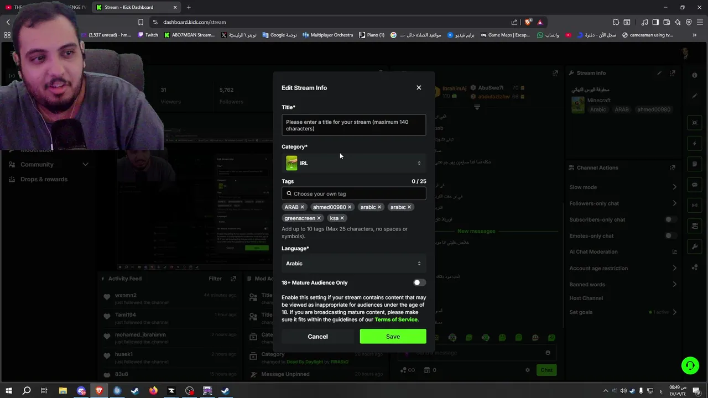Click pencil edit icon in Stream info panel
Screen dimensions: 708x398
(x=659, y=73)
